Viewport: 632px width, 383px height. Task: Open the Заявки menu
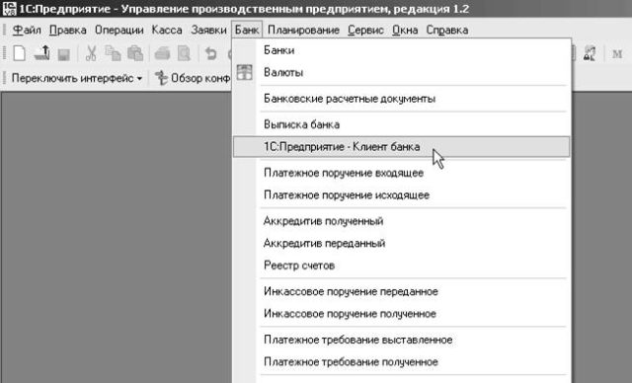click(208, 31)
